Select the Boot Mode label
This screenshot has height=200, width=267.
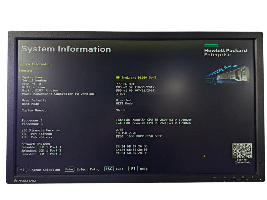coord(30,104)
